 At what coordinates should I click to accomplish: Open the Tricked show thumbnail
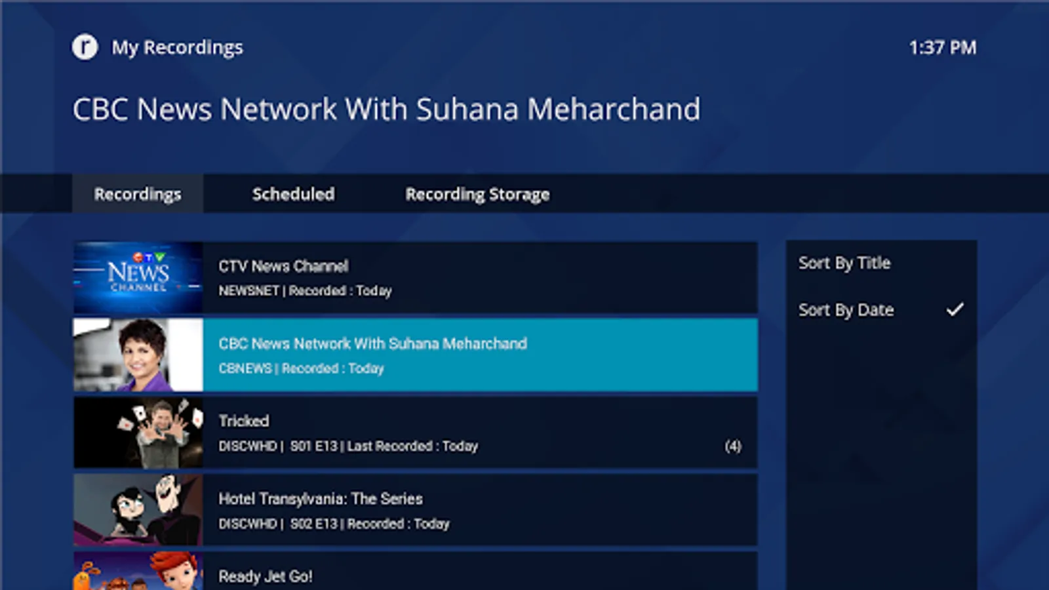click(138, 433)
